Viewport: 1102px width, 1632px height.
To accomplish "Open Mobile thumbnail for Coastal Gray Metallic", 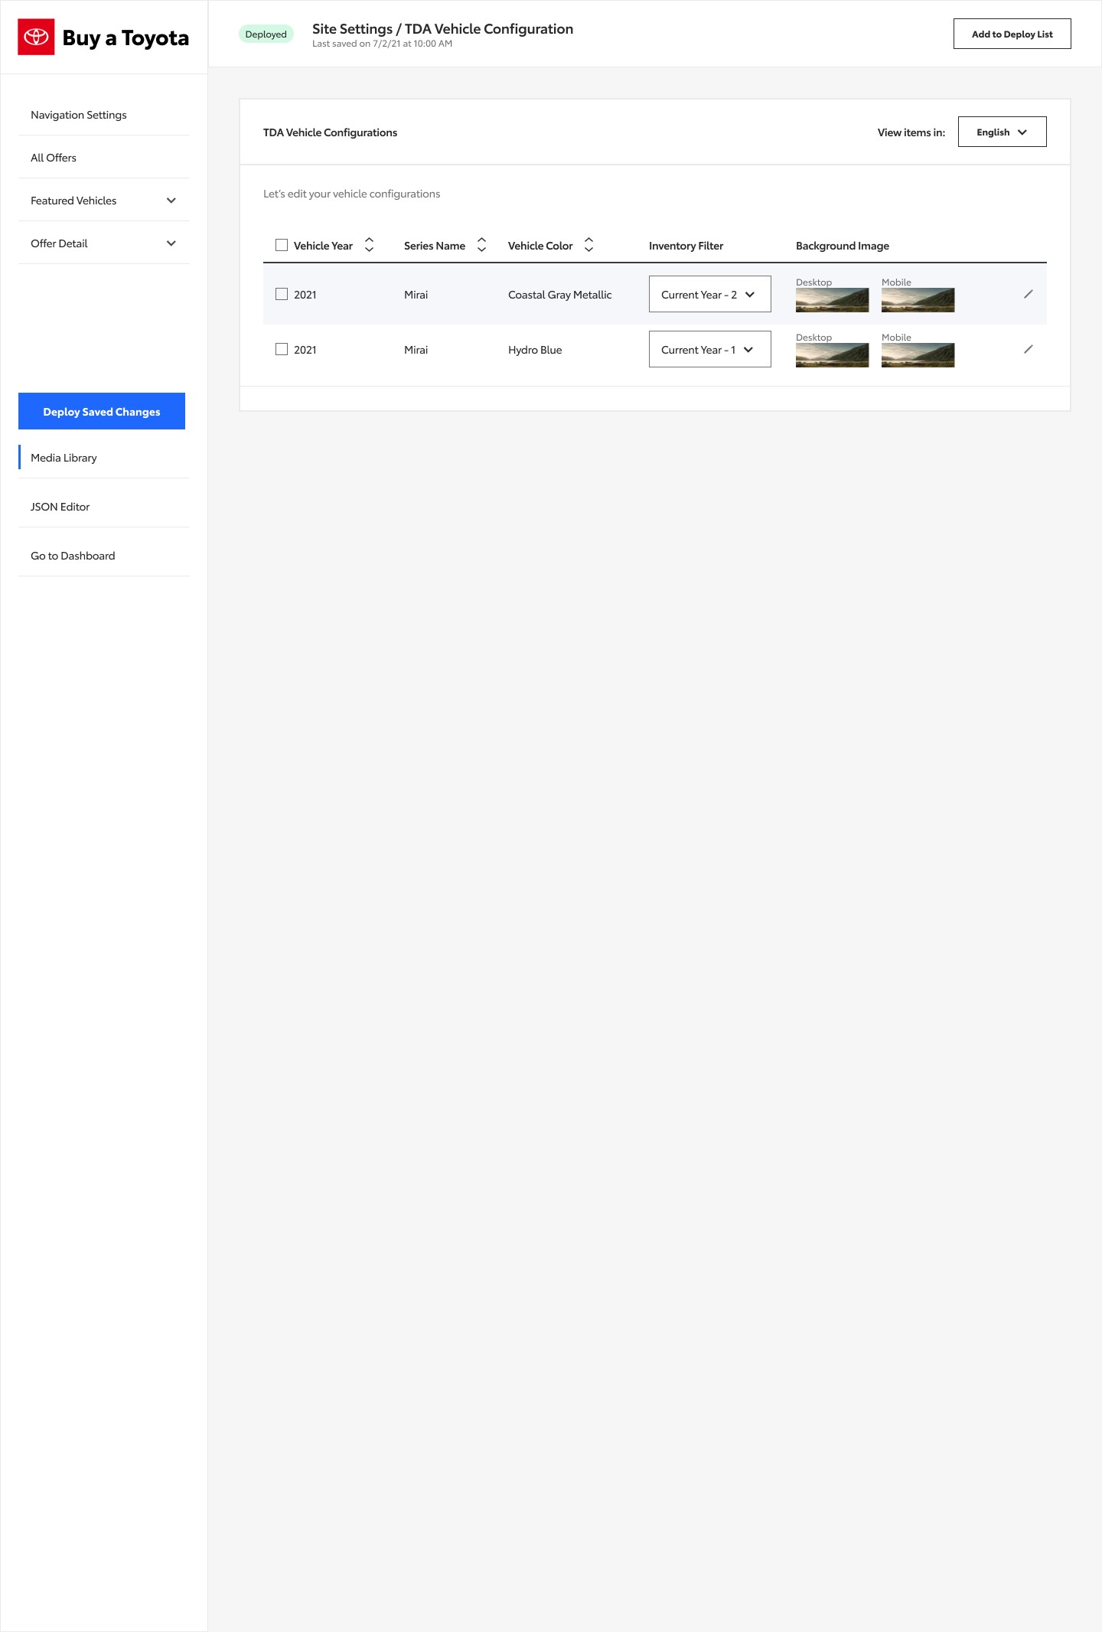I will [x=918, y=300].
